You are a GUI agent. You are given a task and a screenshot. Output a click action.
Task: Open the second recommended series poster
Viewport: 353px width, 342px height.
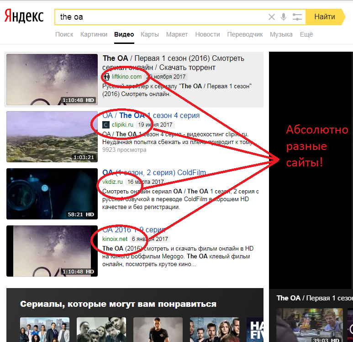[x=101, y=330]
